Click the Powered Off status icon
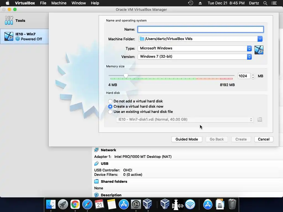Viewport: 283px width, 212px height. click(x=17, y=39)
